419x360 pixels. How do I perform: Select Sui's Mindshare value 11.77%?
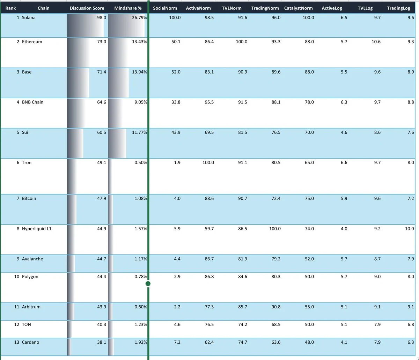(139, 132)
